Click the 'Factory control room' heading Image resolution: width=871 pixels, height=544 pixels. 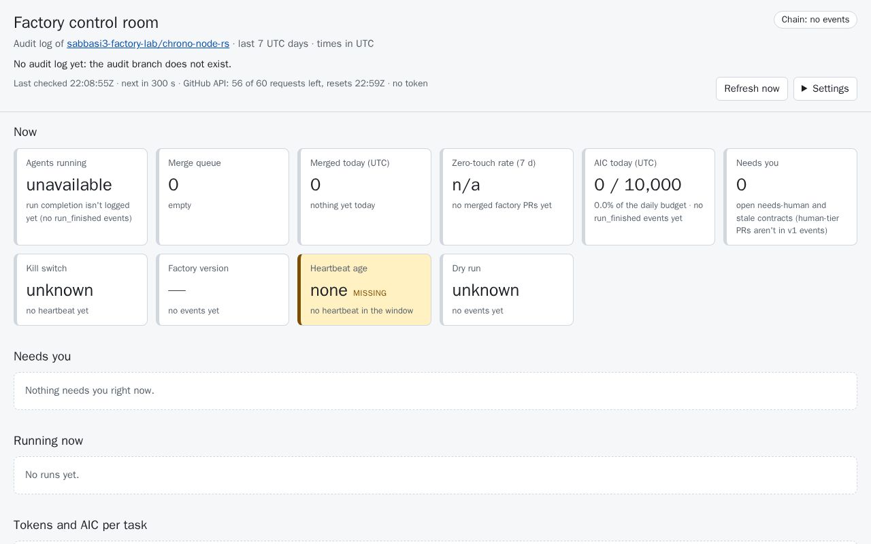(x=86, y=22)
